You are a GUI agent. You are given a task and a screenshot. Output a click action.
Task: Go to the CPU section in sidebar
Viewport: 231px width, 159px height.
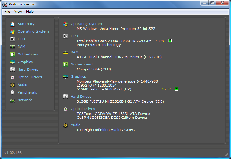pyautogui.click(x=21, y=39)
